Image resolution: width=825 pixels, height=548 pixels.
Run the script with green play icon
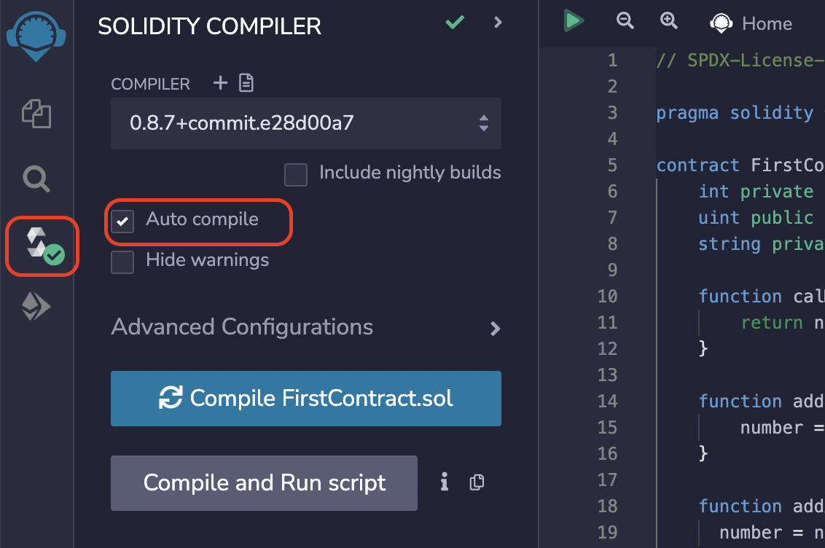point(574,21)
